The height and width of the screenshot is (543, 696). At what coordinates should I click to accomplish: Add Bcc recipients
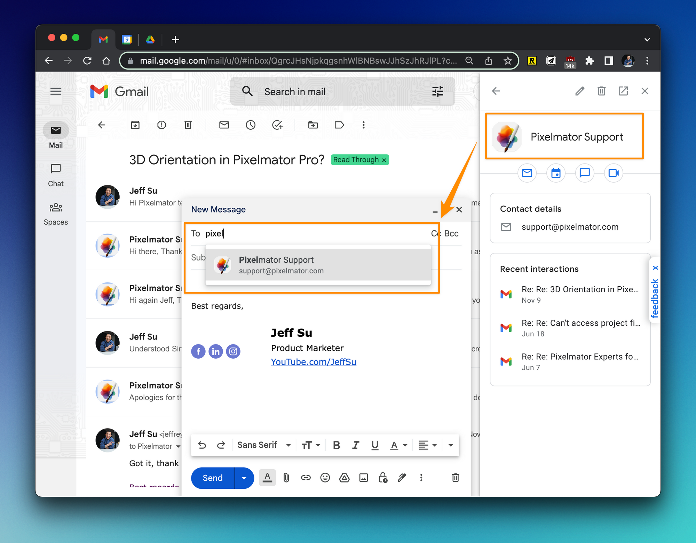coord(452,233)
